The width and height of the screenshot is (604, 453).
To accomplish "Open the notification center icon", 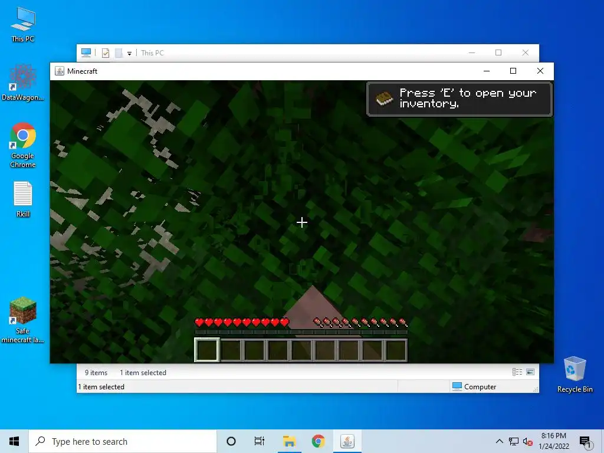I will pyautogui.click(x=585, y=442).
